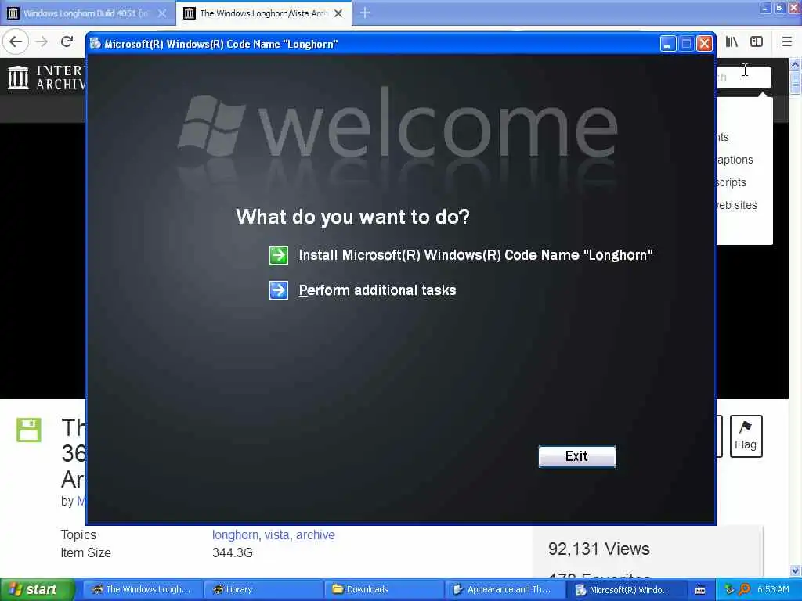The width and height of the screenshot is (802, 601).
Task: Open the longhorn topic link
Action: (235, 535)
